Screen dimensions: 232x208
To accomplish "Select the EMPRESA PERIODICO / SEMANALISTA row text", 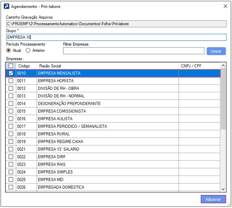I will click(73, 126).
